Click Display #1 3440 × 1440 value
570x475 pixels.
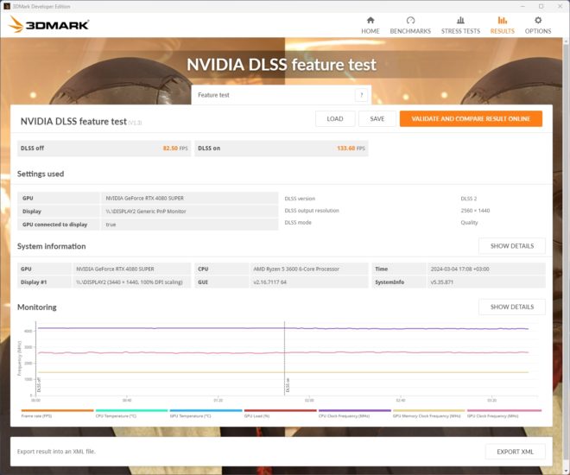click(130, 282)
